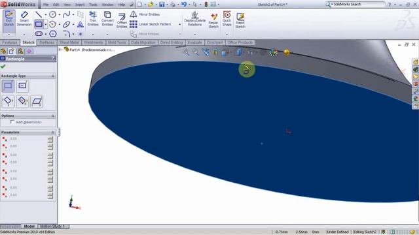
Task: Open the Insert menu
Action: pos(80,5)
